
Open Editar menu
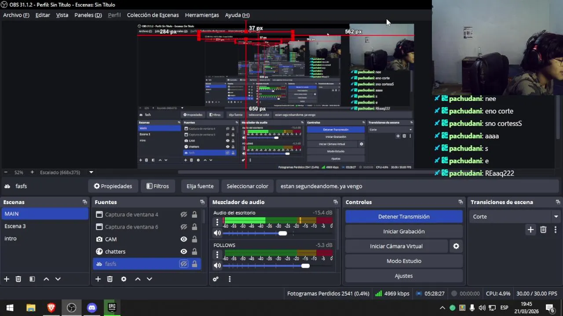43,15
